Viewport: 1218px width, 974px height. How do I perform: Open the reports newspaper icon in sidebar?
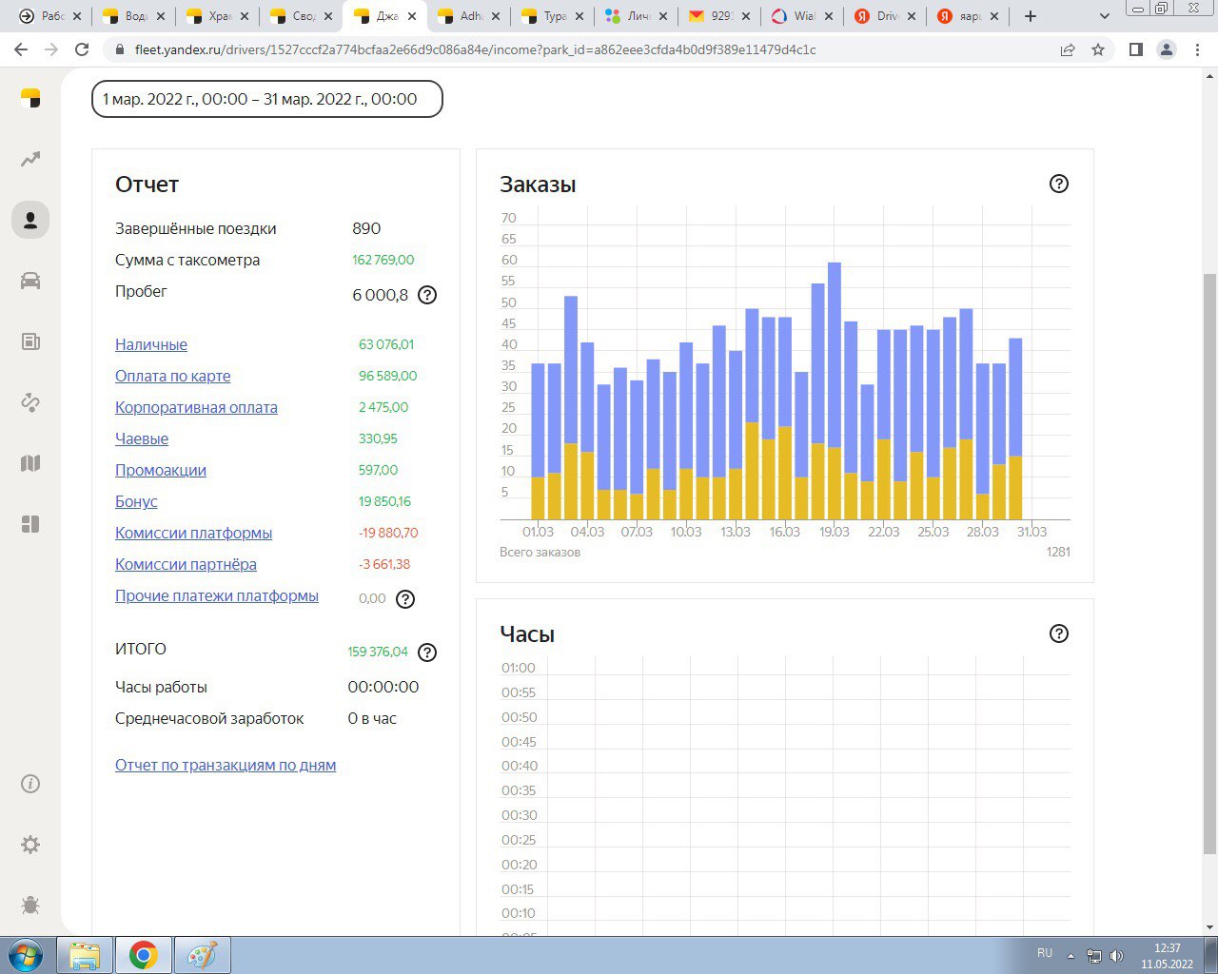tap(30, 341)
